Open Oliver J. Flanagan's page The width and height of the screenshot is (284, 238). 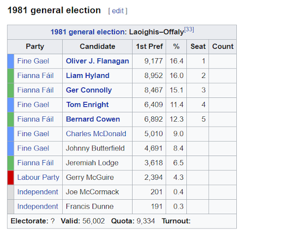coord(98,61)
